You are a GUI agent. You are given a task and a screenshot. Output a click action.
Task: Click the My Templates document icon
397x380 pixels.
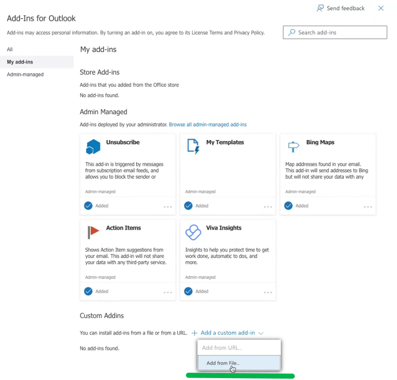[193, 147]
